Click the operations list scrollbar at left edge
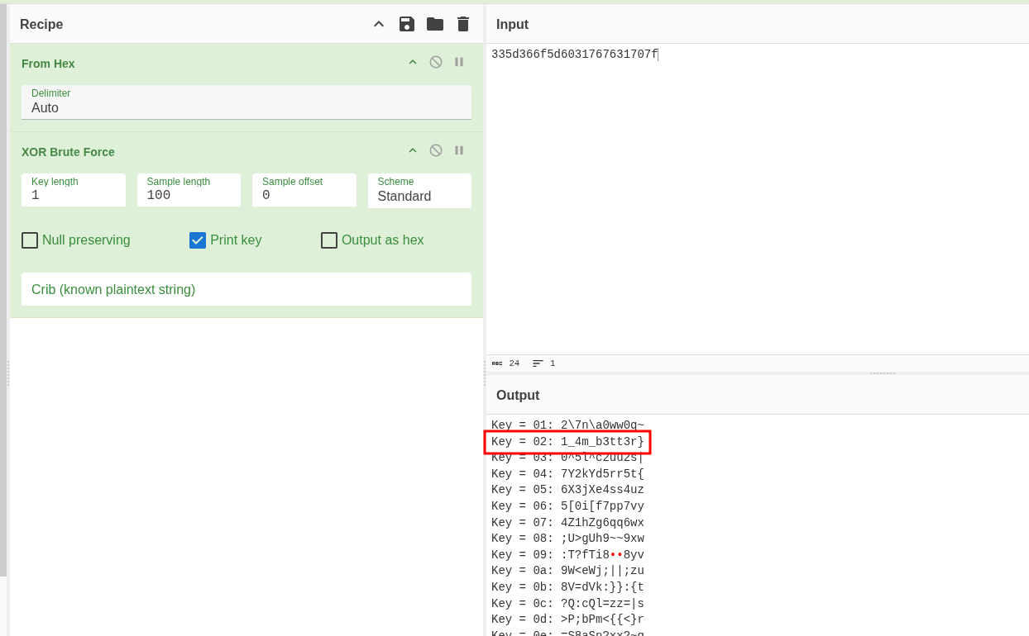Screen dimensions: 1029x636 3,290
